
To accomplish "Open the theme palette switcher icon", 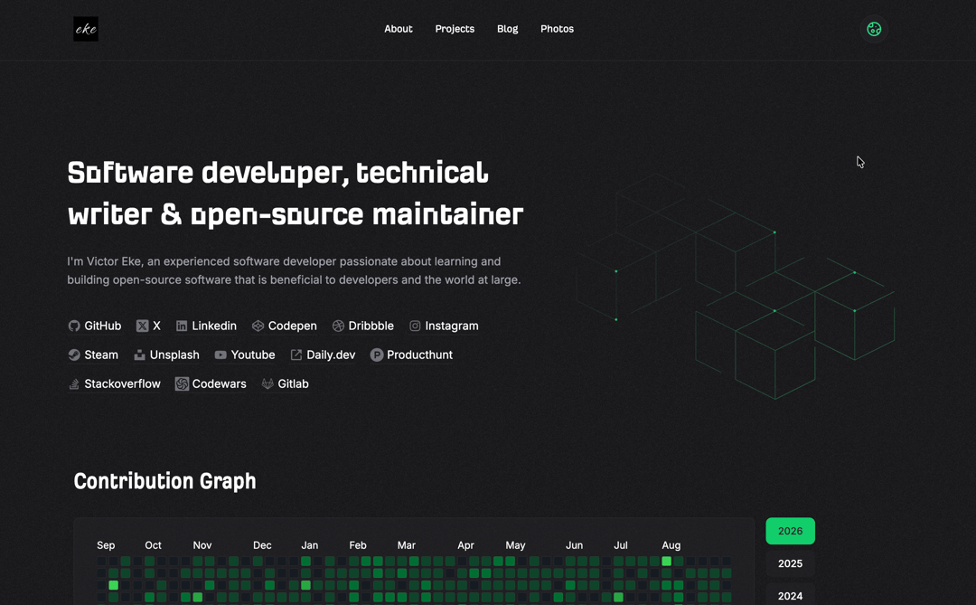I will tap(874, 29).
